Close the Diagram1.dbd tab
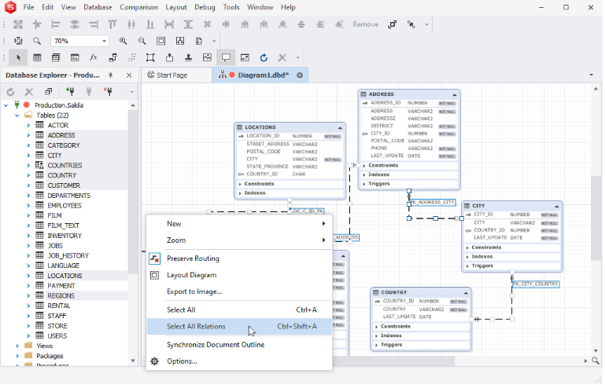Screen dimensions: 605x385 coord(300,75)
